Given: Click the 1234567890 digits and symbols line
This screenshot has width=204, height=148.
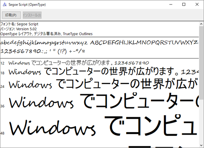Looking at the screenshot, I should (43, 51).
